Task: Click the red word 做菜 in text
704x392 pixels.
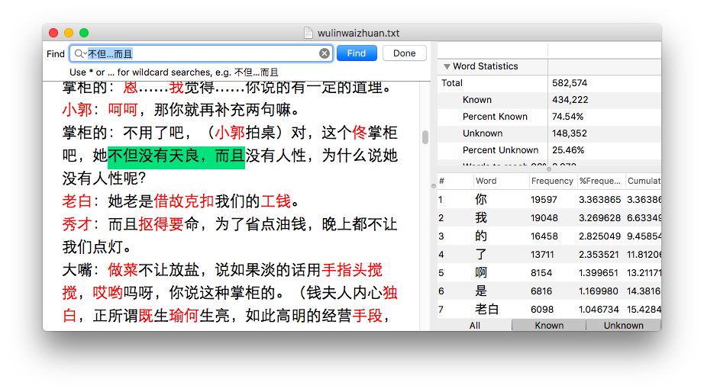Action: click(x=123, y=270)
